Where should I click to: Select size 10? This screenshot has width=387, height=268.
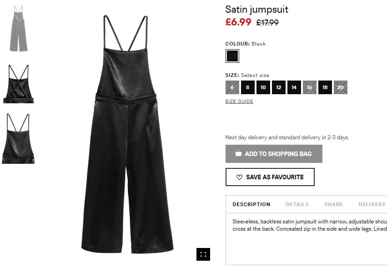tap(263, 87)
